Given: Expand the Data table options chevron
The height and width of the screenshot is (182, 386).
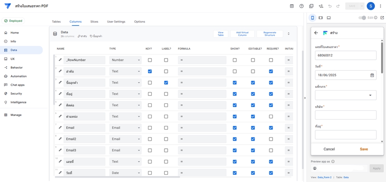Looking at the screenshot, I should [288, 34].
